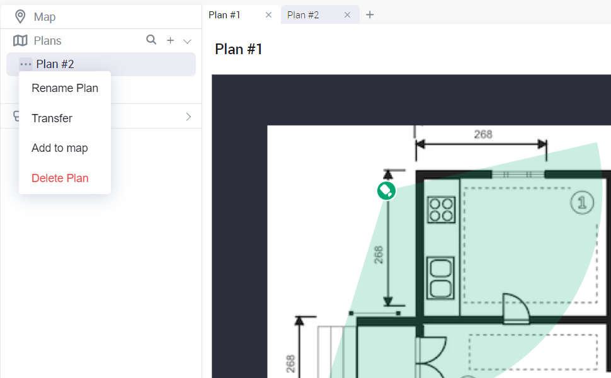611x378 pixels.
Task: Rename Plan #2 from the menu
Action: point(65,88)
